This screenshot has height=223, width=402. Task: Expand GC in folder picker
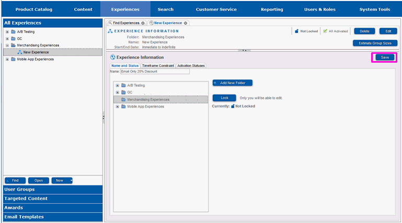(118, 92)
